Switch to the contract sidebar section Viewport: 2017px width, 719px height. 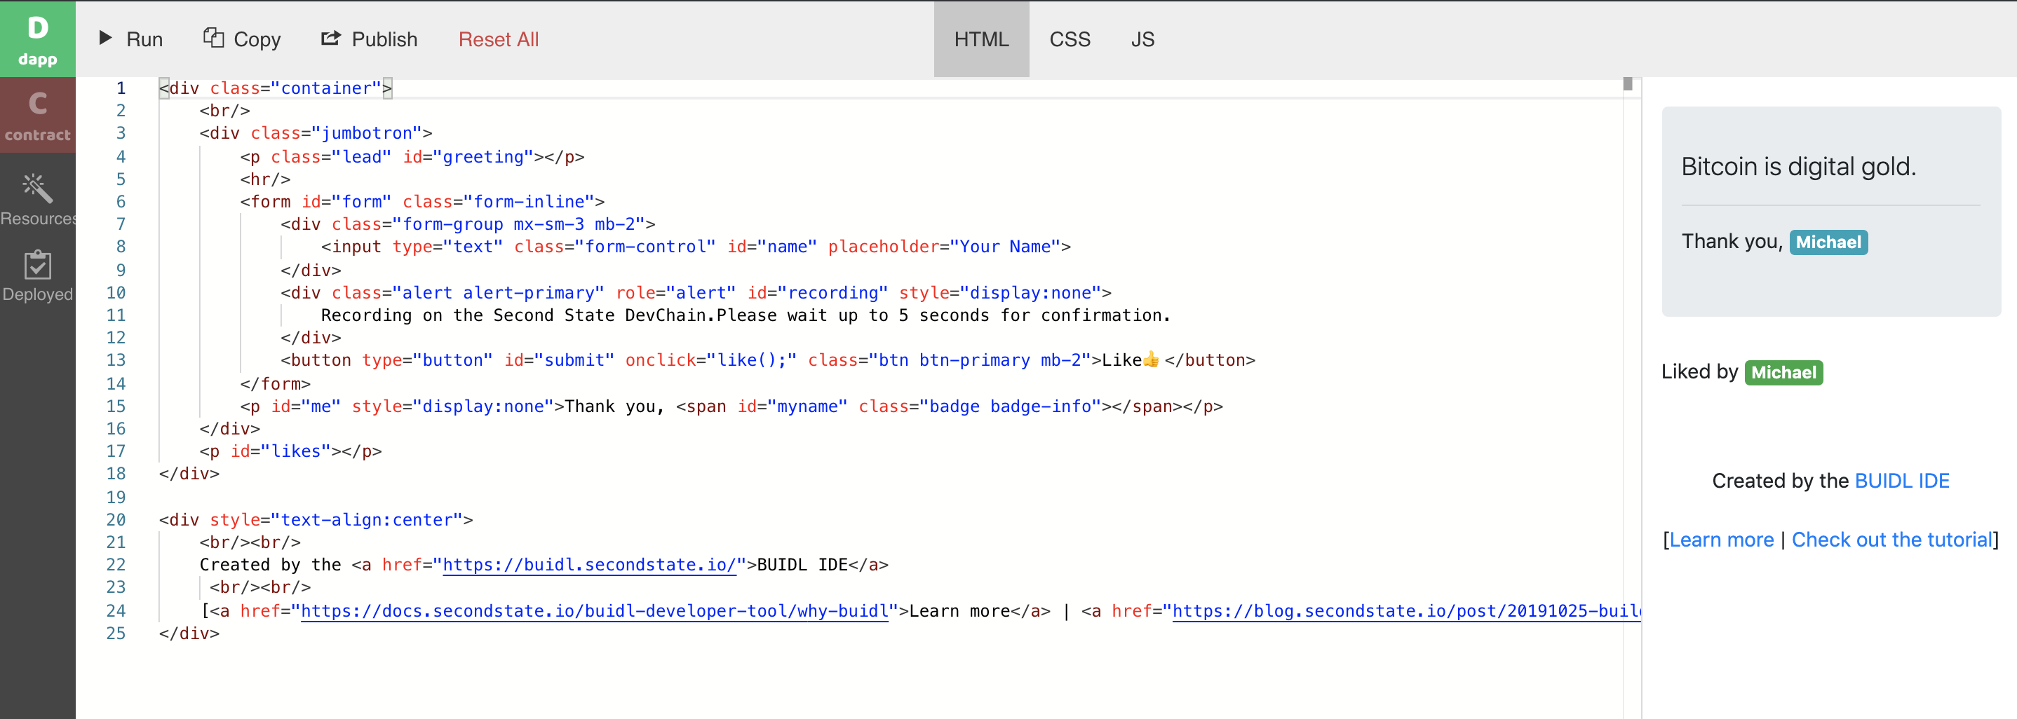(38, 116)
